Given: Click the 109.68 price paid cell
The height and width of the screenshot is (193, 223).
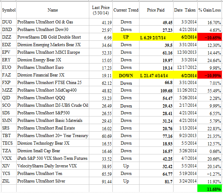Looking at the screenshot, I should [156, 90].
